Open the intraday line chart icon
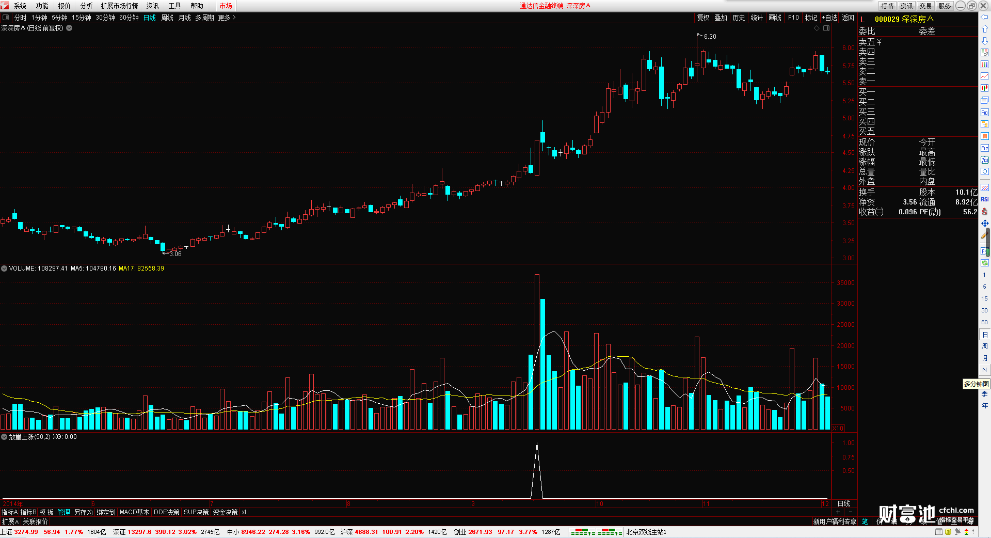 tap(984, 76)
